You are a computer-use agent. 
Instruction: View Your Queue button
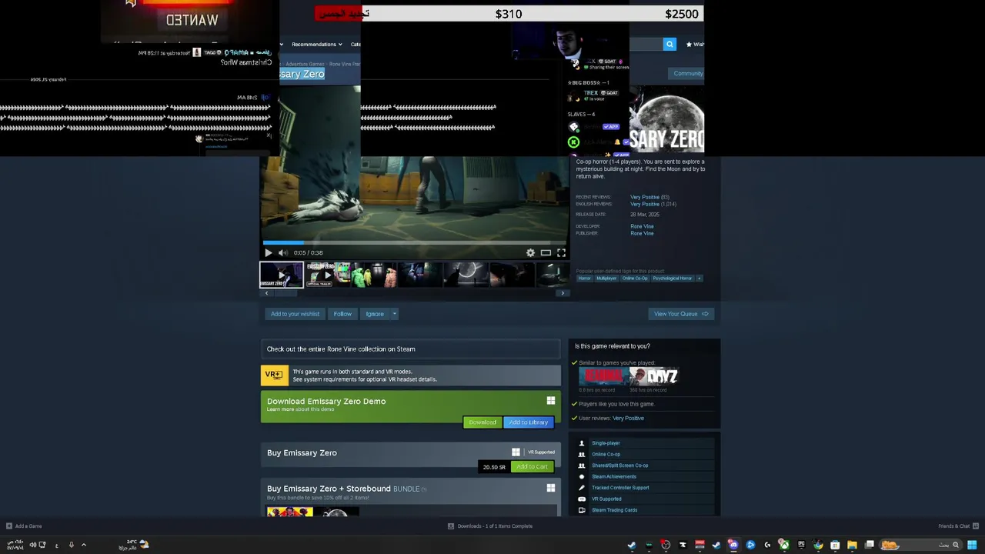point(681,314)
